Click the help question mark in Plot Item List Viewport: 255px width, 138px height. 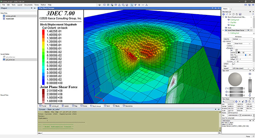(253, 14)
